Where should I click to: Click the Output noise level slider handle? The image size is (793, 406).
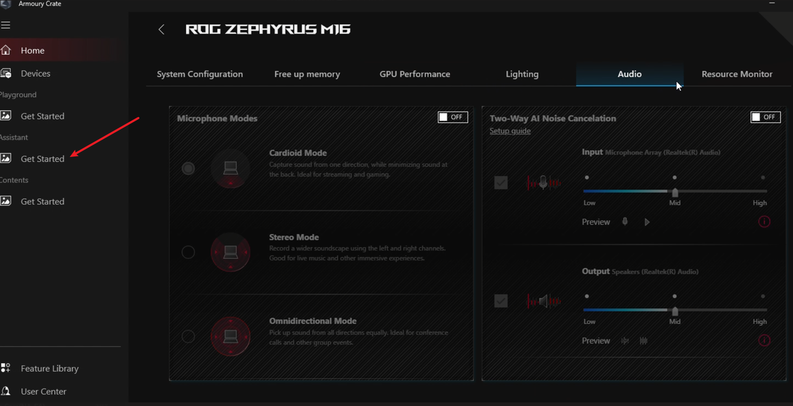675,311
